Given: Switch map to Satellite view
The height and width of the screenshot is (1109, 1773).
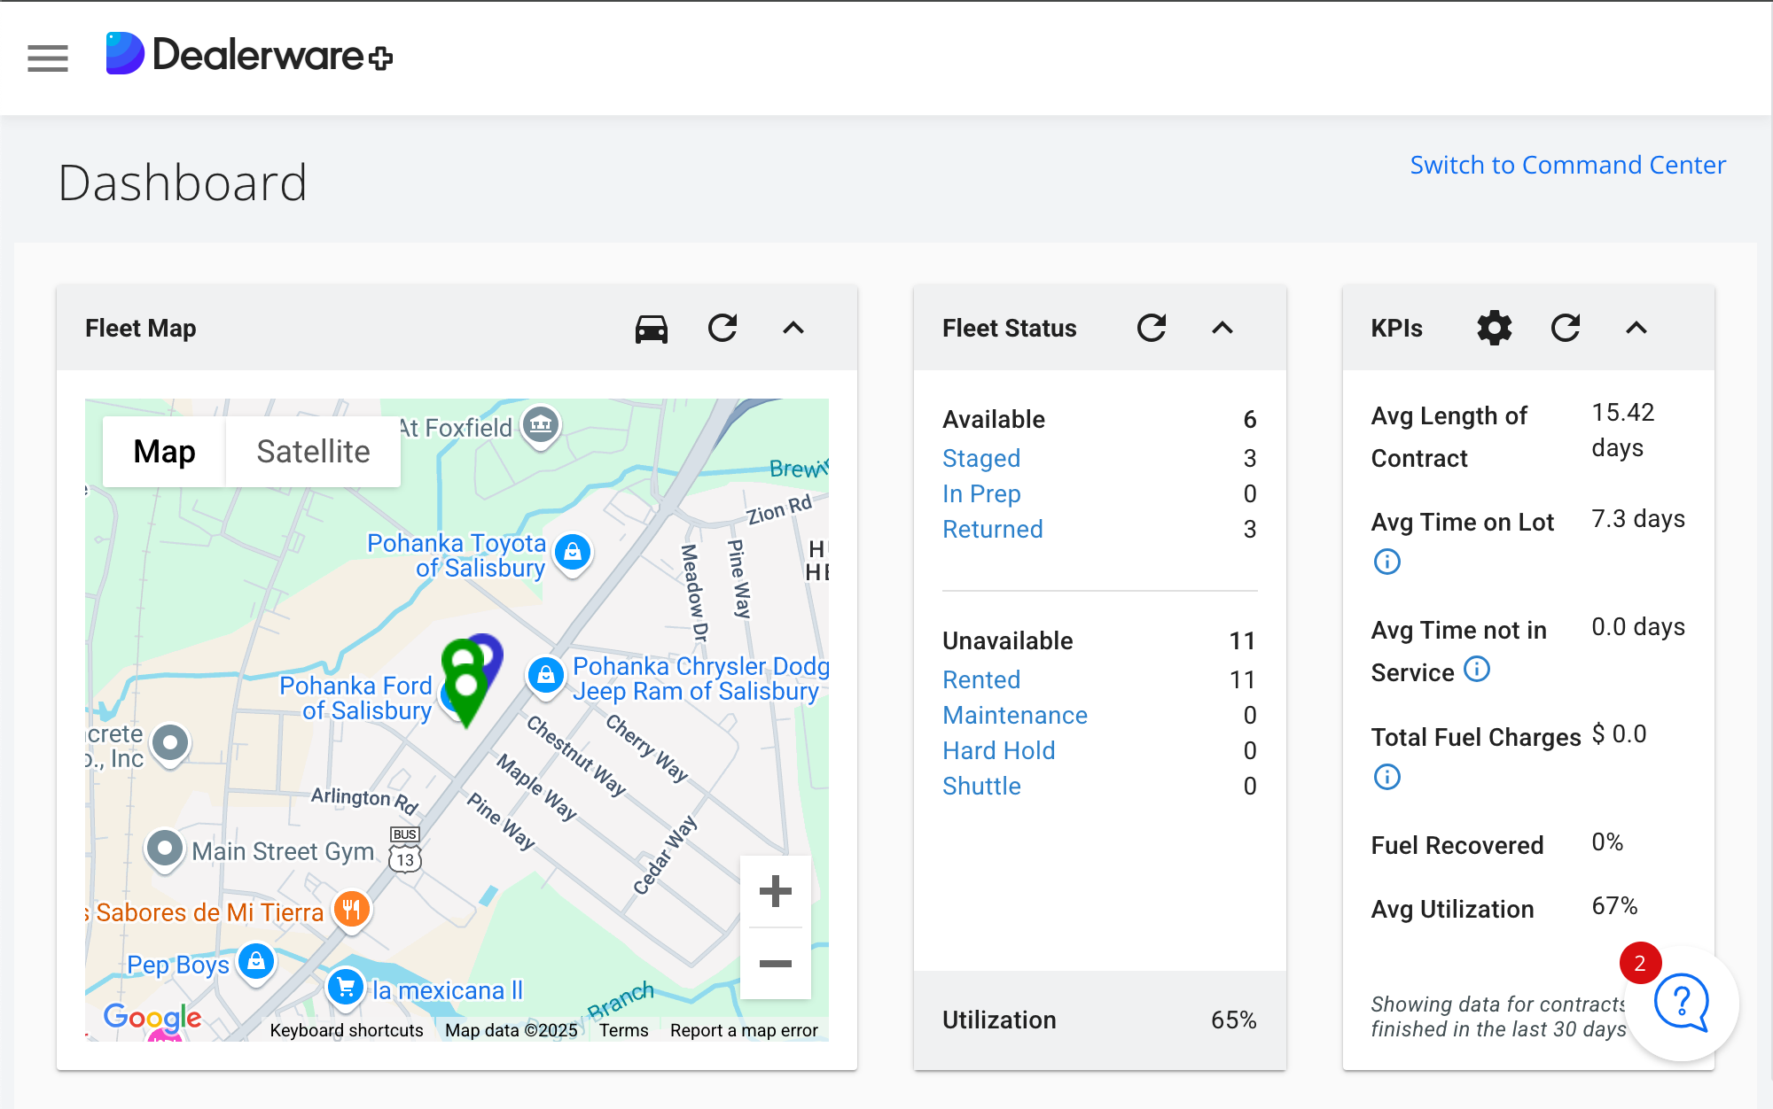Looking at the screenshot, I should [x=313, y=452].
